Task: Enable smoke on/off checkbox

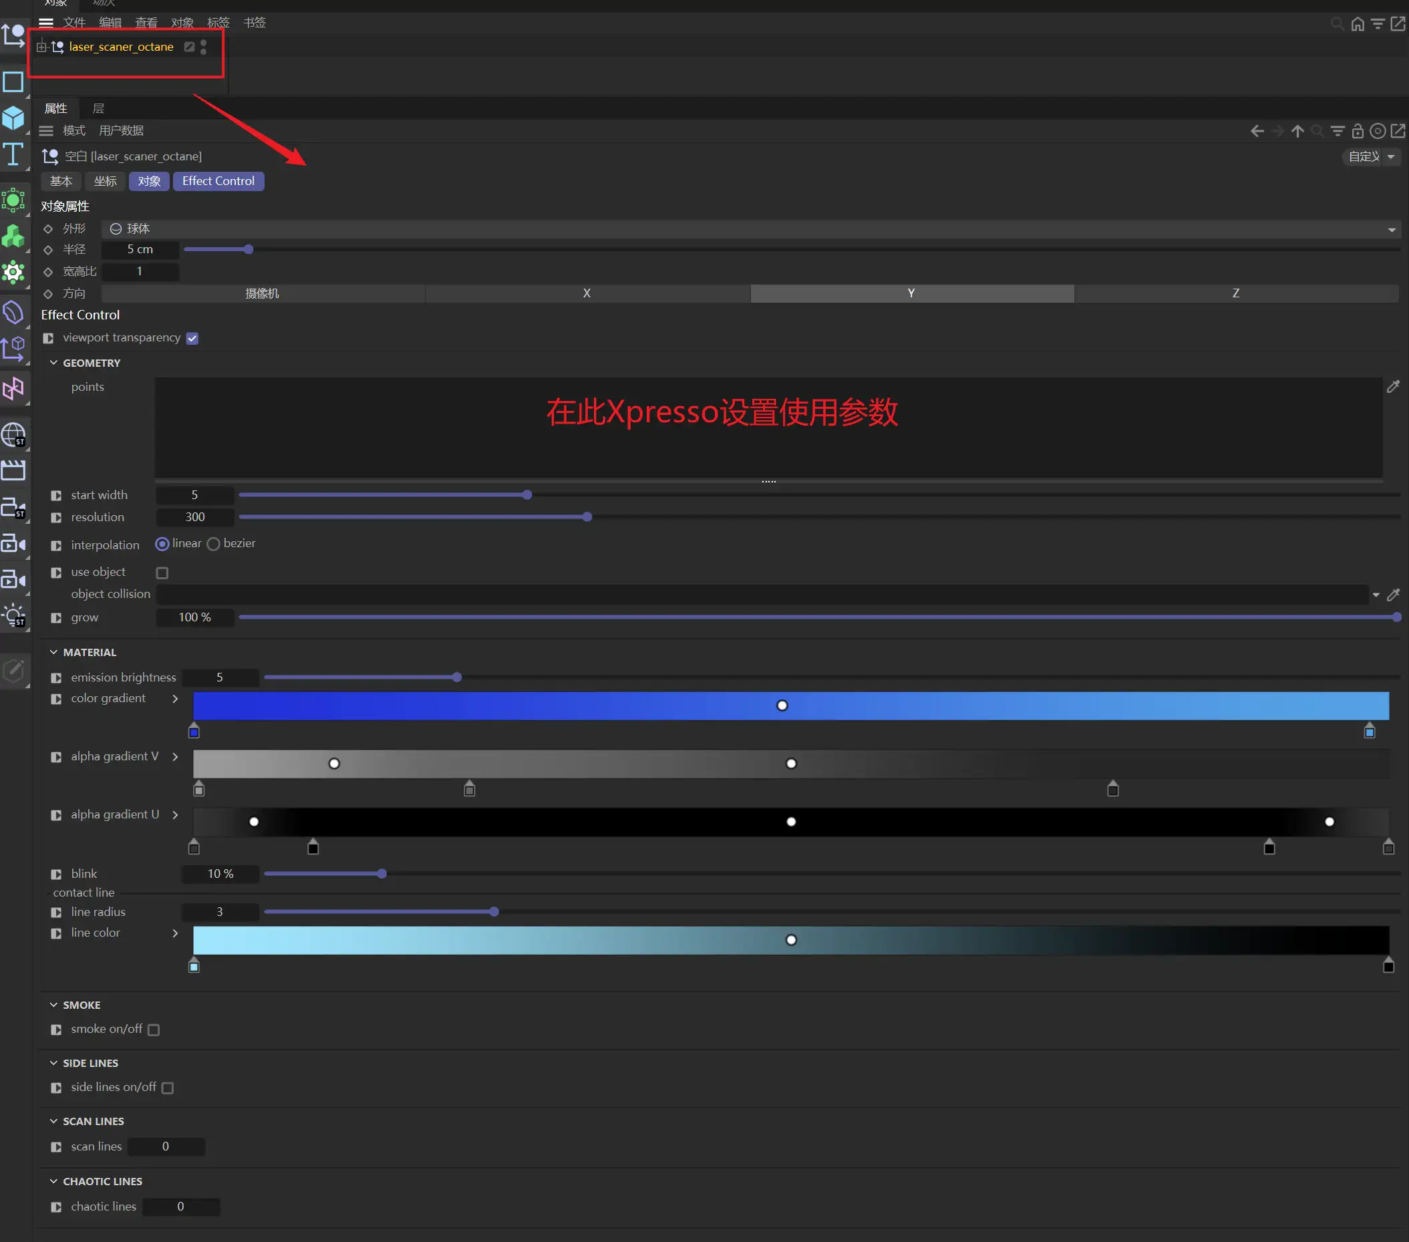Action: (x=154, y=1030)
